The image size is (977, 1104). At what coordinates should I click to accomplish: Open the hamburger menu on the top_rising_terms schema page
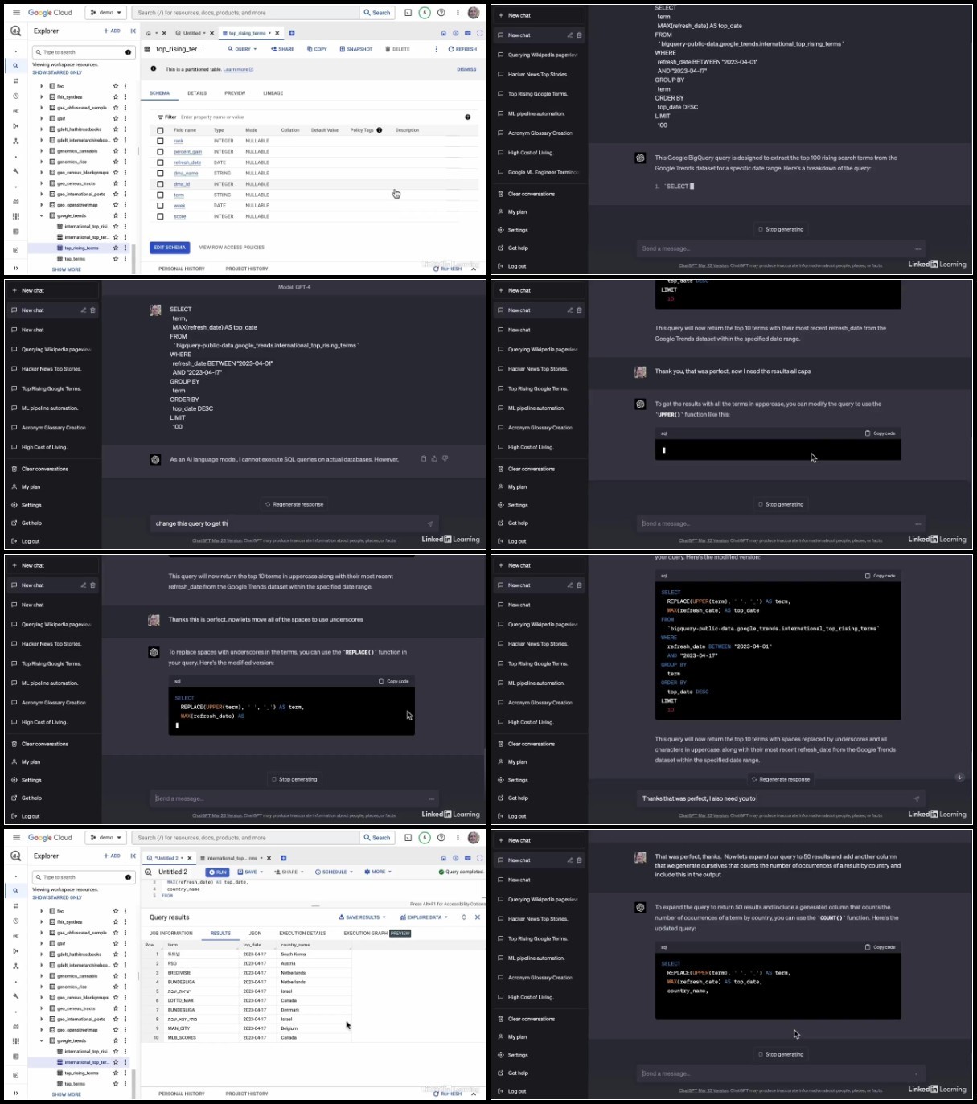click(16, 13)
